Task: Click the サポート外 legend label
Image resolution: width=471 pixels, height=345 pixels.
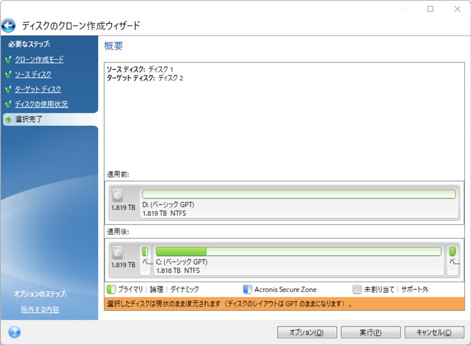Action: (415, 289)
